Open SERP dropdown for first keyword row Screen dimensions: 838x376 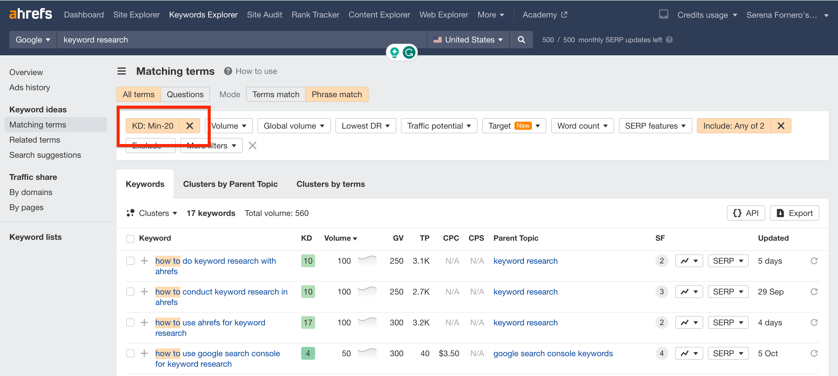coord(728,260)
